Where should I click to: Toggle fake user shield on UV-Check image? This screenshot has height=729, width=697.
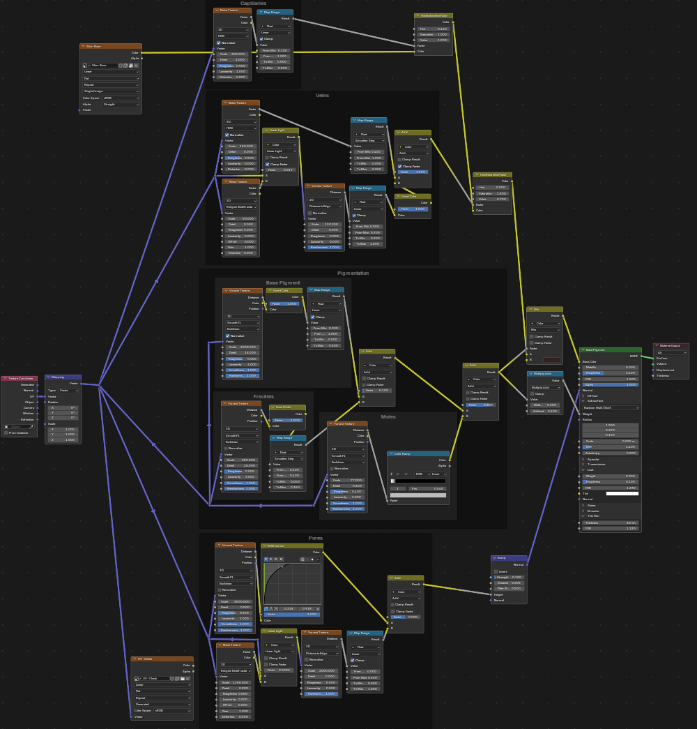pyautogui.click(x=172, y=678)
